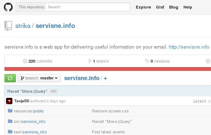Viewport: 211px width, 135px height.
Task: Click the folder icon for test/servisne_info
Action: tap(10, 132)
